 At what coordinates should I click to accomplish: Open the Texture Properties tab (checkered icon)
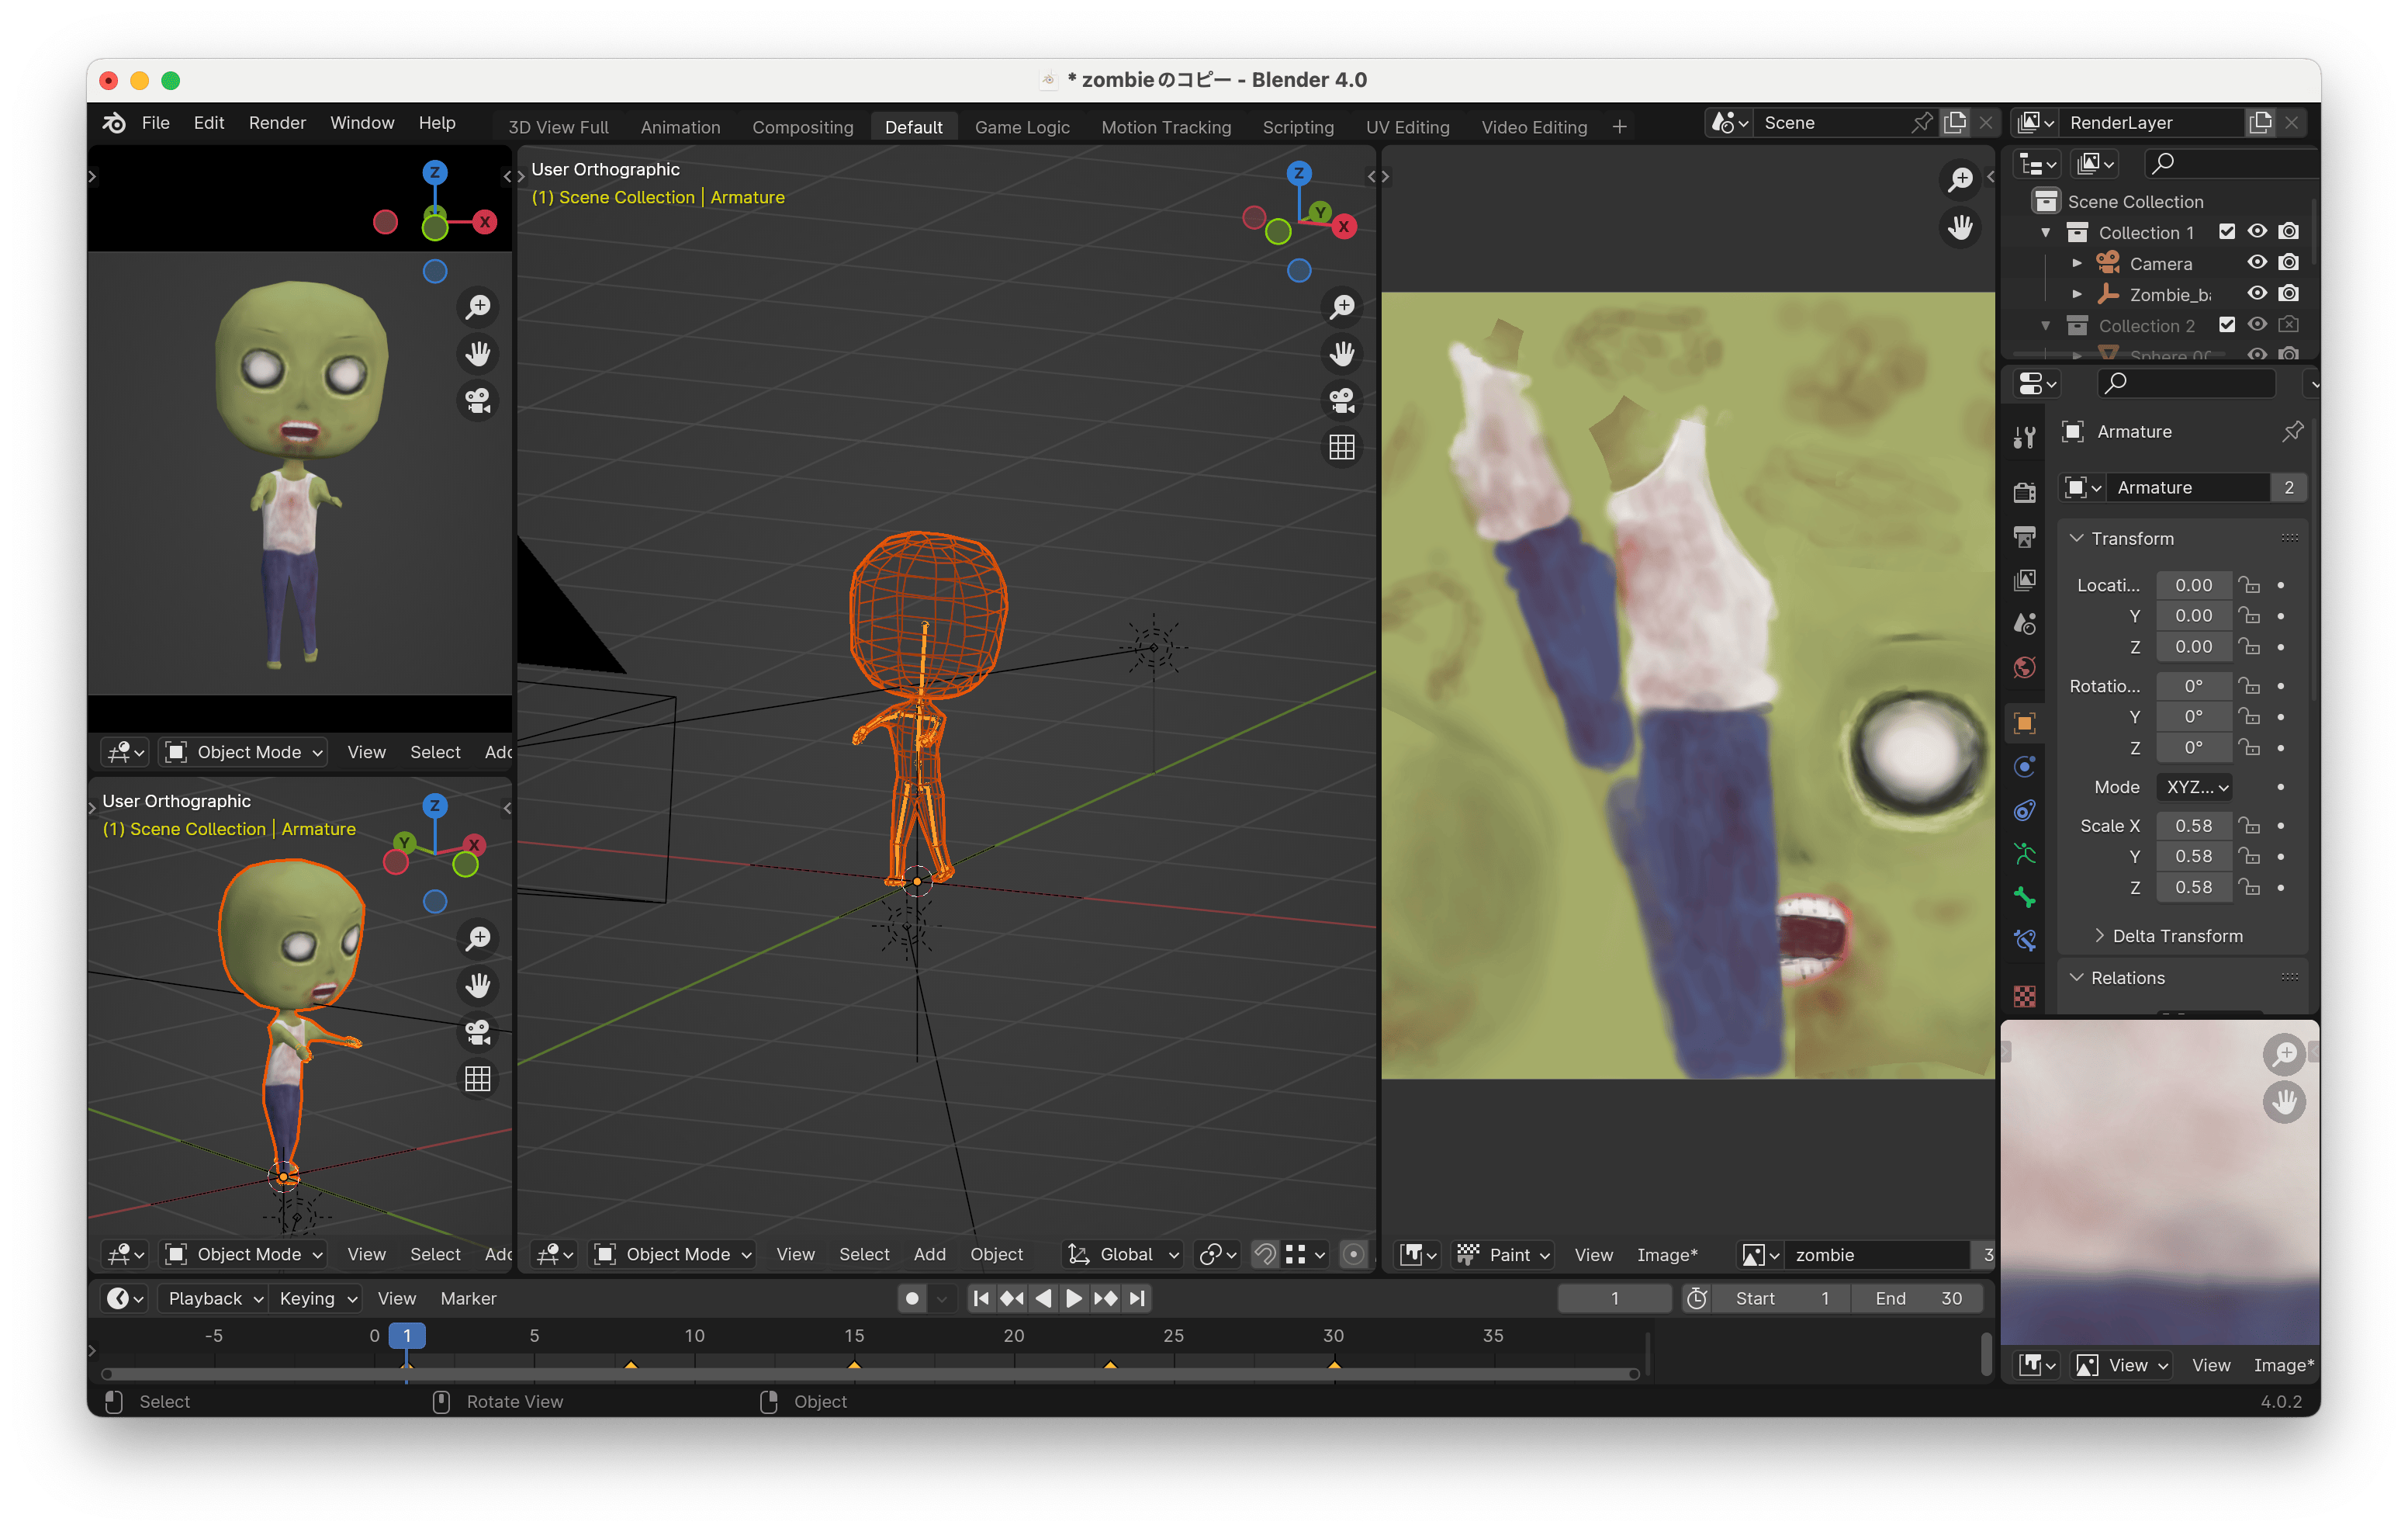pos(2025,996)
